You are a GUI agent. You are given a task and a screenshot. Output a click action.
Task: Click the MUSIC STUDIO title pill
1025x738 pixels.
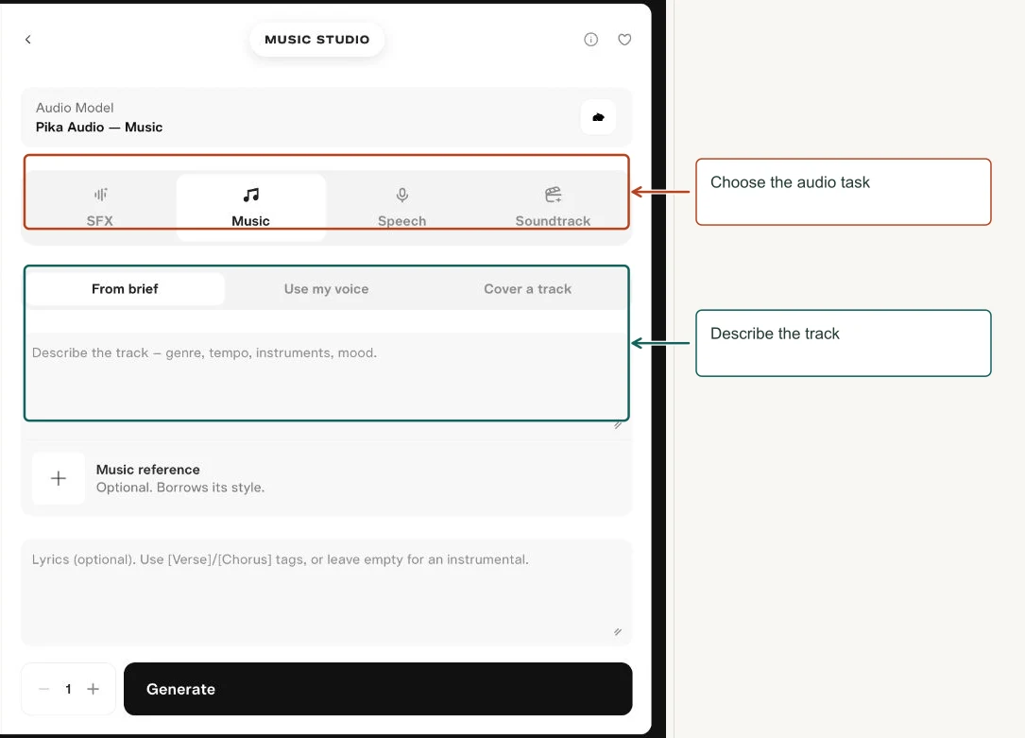317,40
